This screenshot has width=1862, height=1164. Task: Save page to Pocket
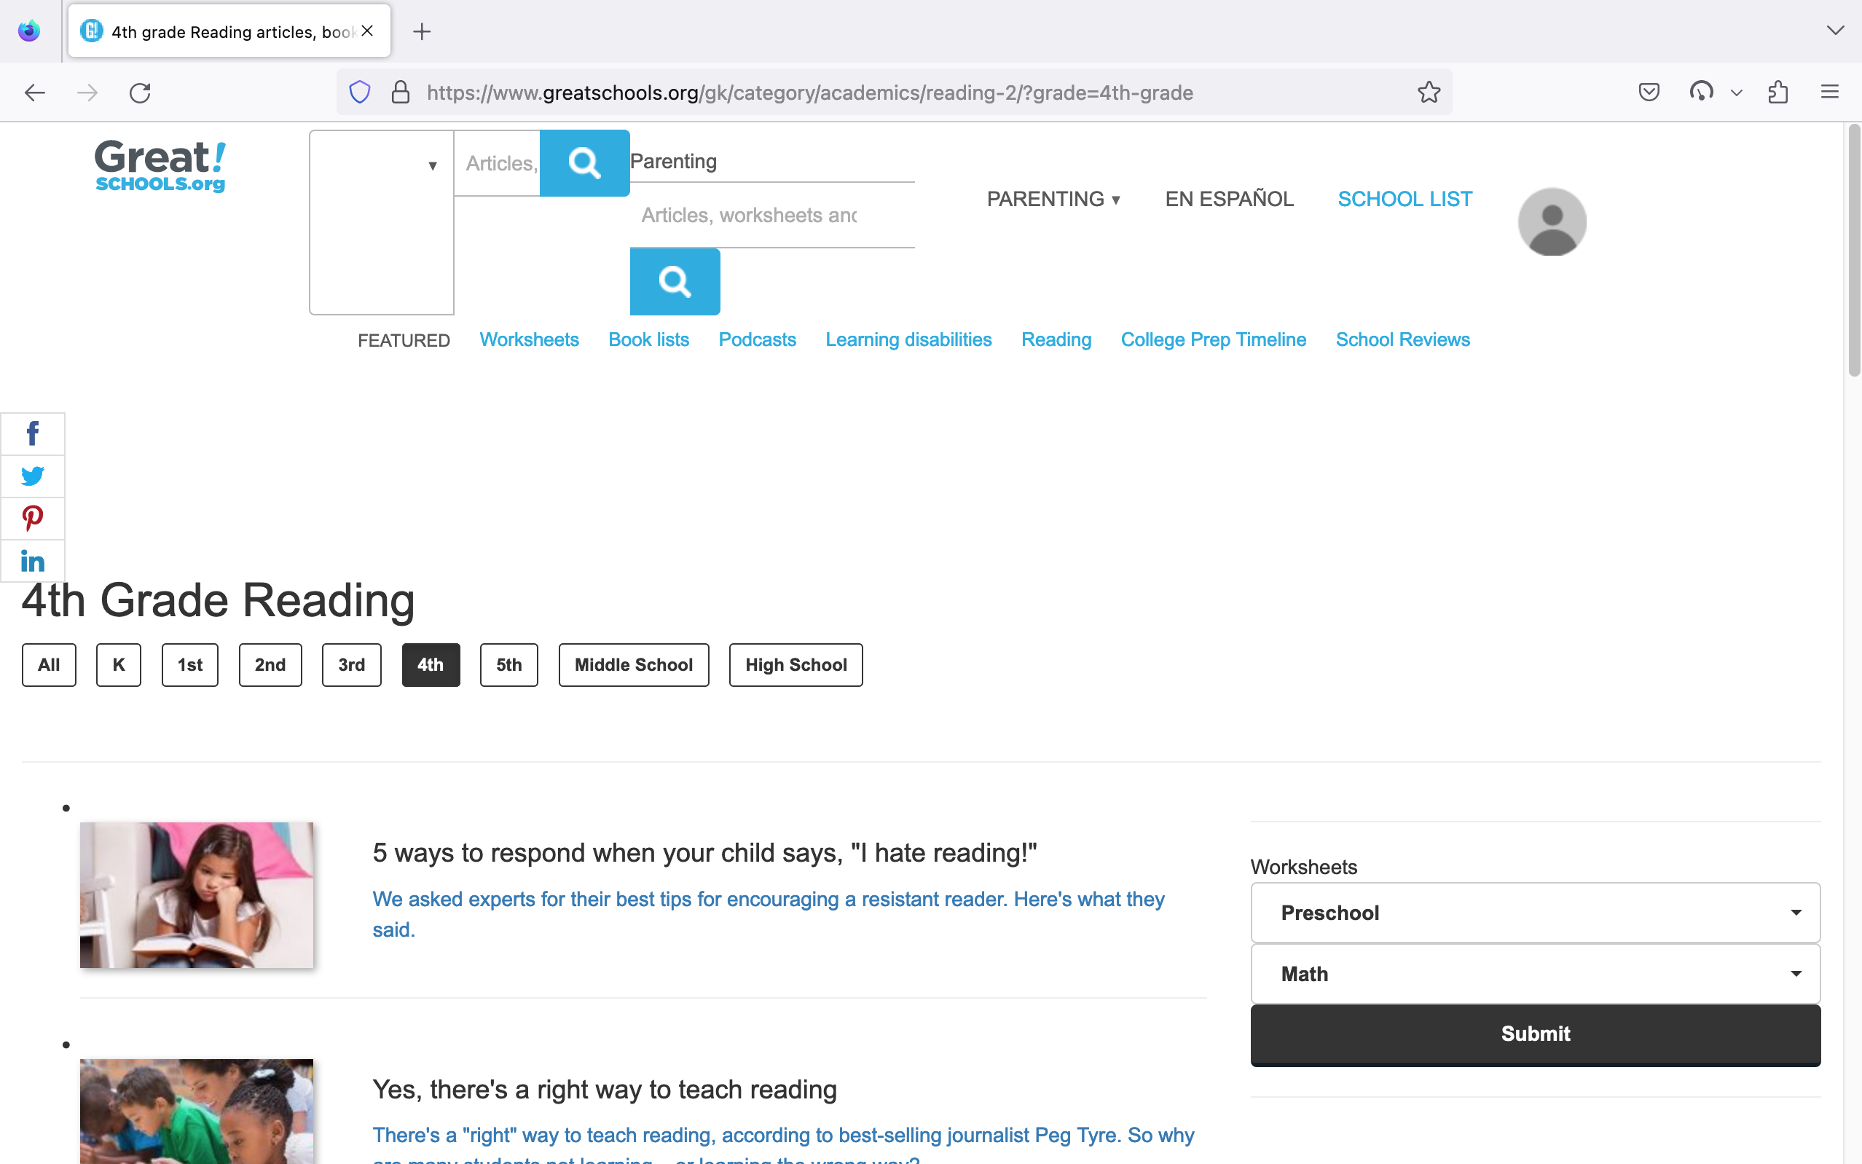coord(1648,92)
